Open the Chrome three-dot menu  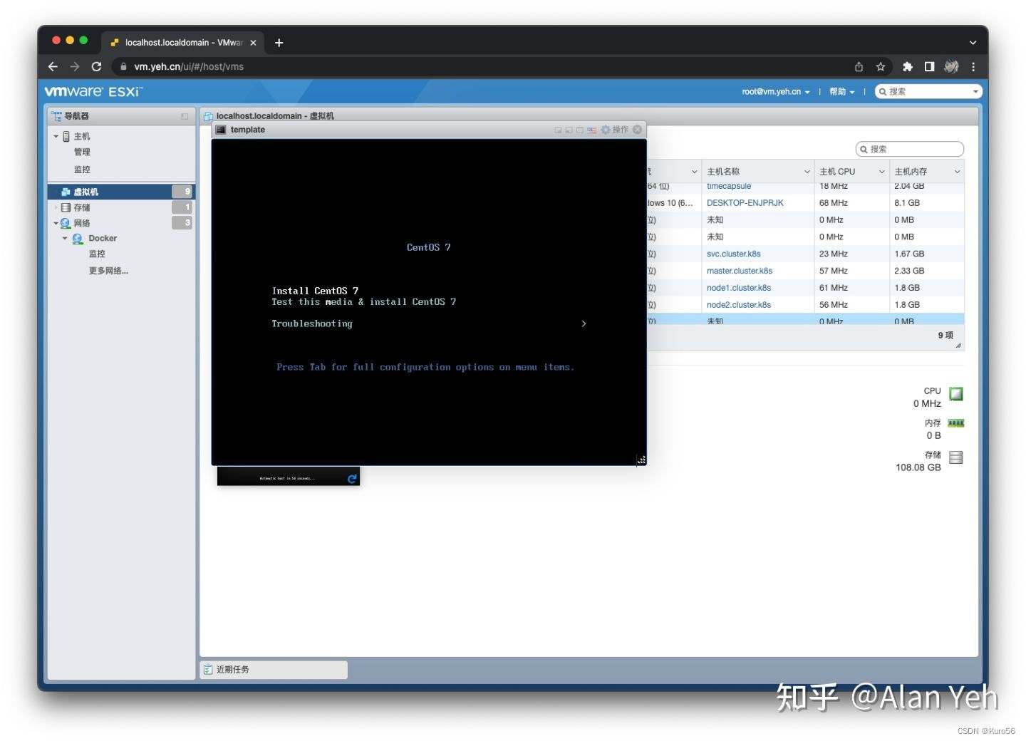[973, 66]
